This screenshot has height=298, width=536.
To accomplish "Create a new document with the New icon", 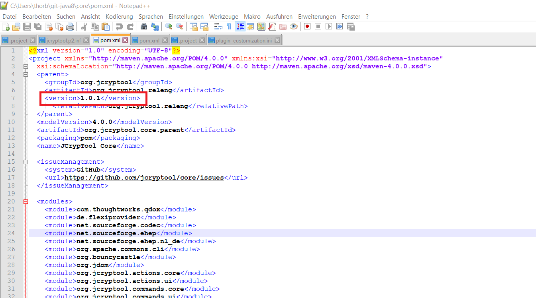I will tap(6, 27).
